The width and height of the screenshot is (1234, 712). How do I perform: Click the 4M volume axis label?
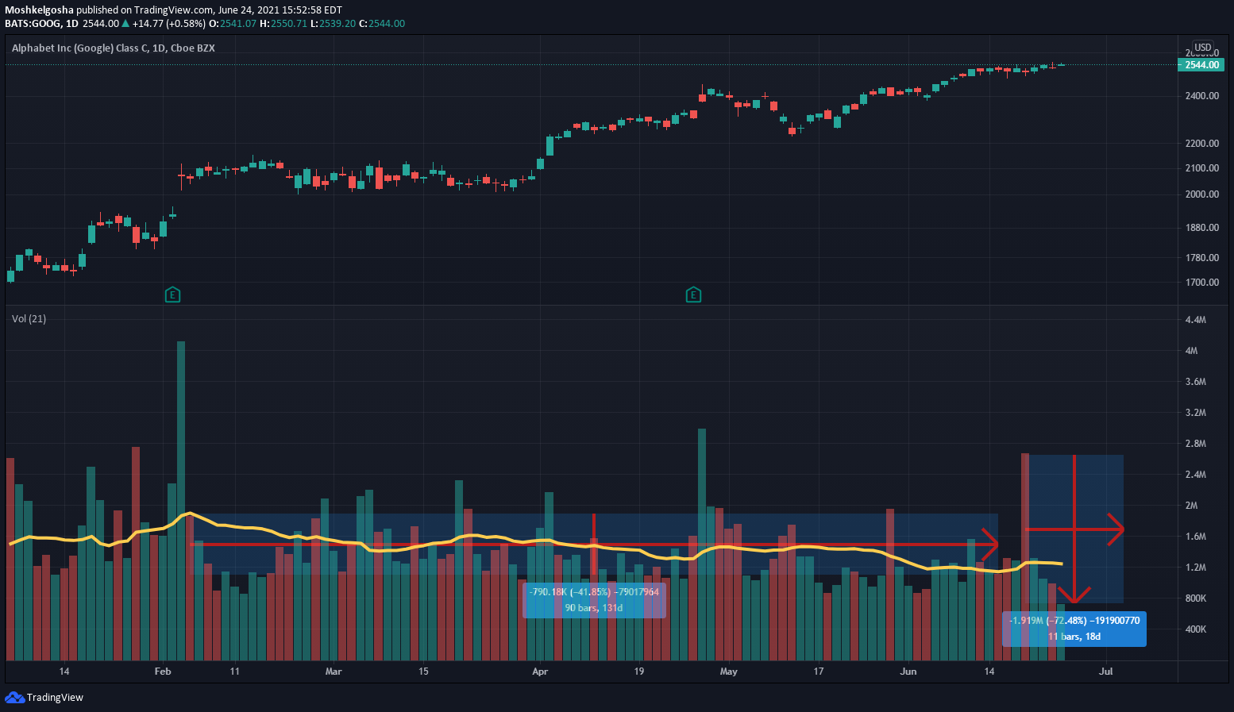(1191, 351)
